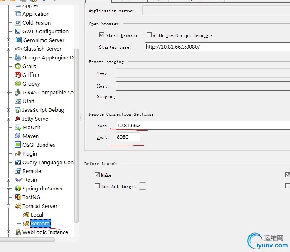Screen dimensions: 290x252
Task: Expand the WebLogic Instance tree node
Action: (x=8, y=232)
